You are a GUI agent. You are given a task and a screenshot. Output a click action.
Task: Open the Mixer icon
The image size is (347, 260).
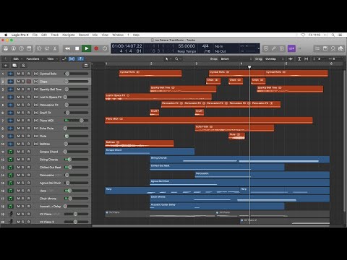(x=47, y=48)
